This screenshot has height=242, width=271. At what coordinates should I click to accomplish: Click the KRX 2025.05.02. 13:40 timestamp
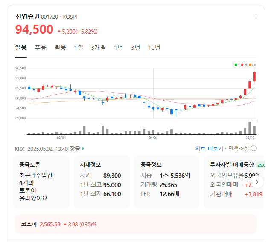pyautogui.click(x=41, y=149)
